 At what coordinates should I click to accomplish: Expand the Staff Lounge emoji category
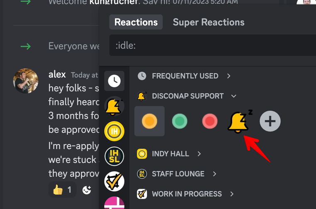click(x=177, y=174)
